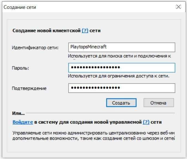The image size is (187, 159).
Task: Click the Или... section heading
Action: click(x=19, y=113)
